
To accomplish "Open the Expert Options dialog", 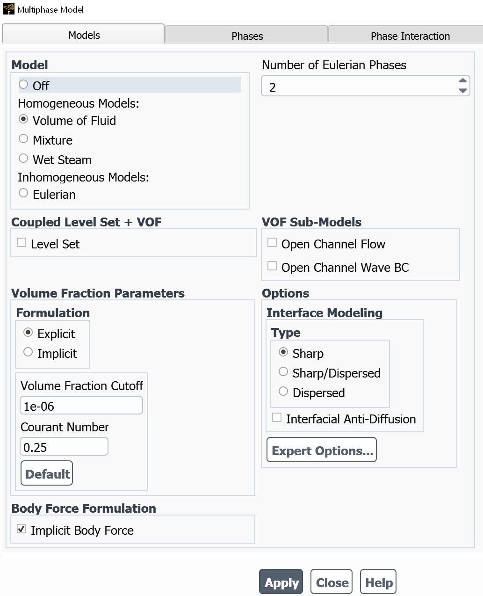I will [x=322, y=450].
